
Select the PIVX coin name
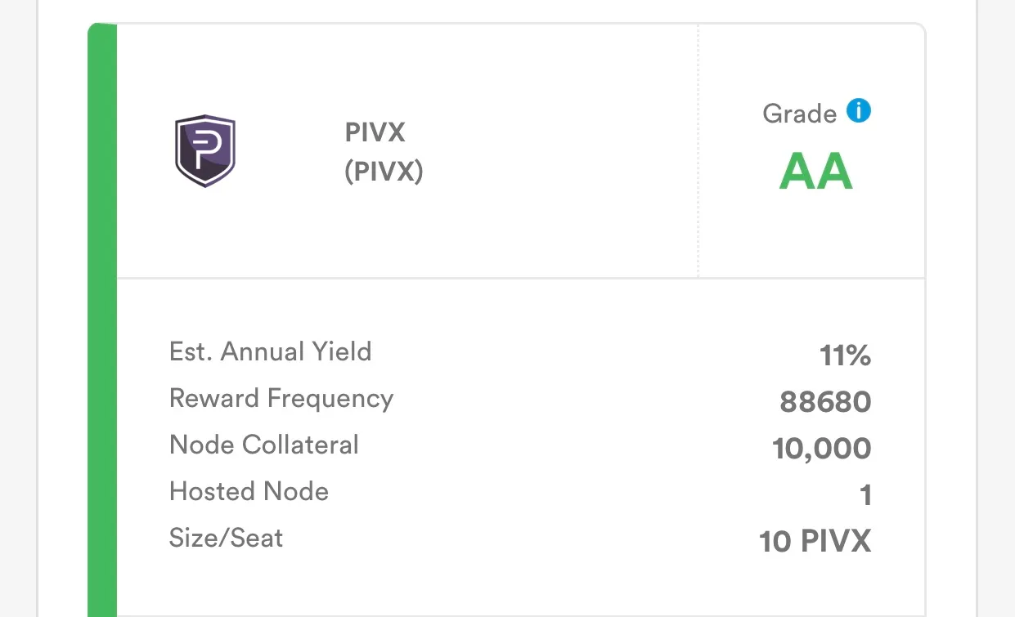point(375,132)
